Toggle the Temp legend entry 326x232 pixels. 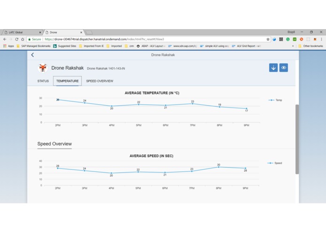pos(275,100)
